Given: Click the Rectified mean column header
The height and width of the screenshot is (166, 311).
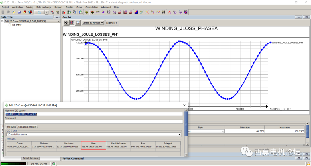Looking at the screenshot, I should [118, 143].
